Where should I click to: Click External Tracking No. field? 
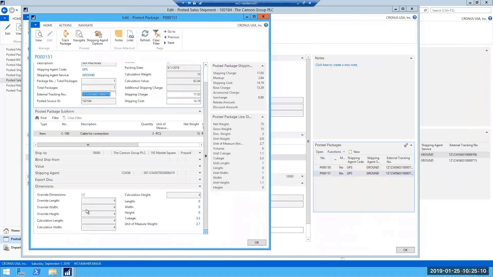tap(99, 94)
